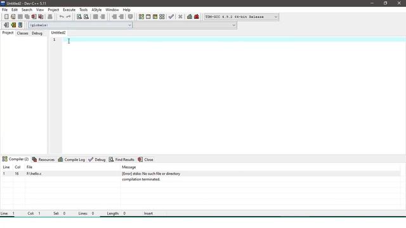
Task: Switch to the bottom Debug tab
Action: coord(97,160)
